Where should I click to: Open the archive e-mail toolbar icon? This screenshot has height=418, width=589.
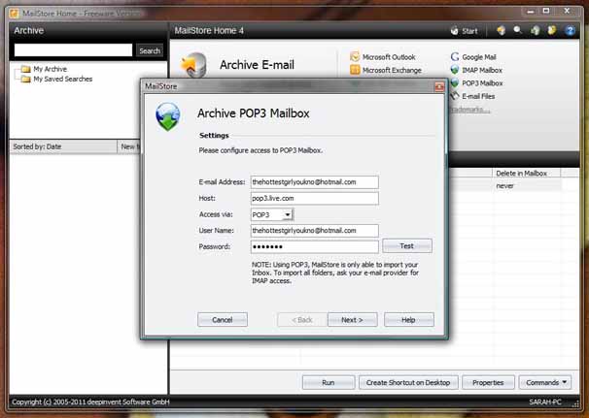coord(502,30)
